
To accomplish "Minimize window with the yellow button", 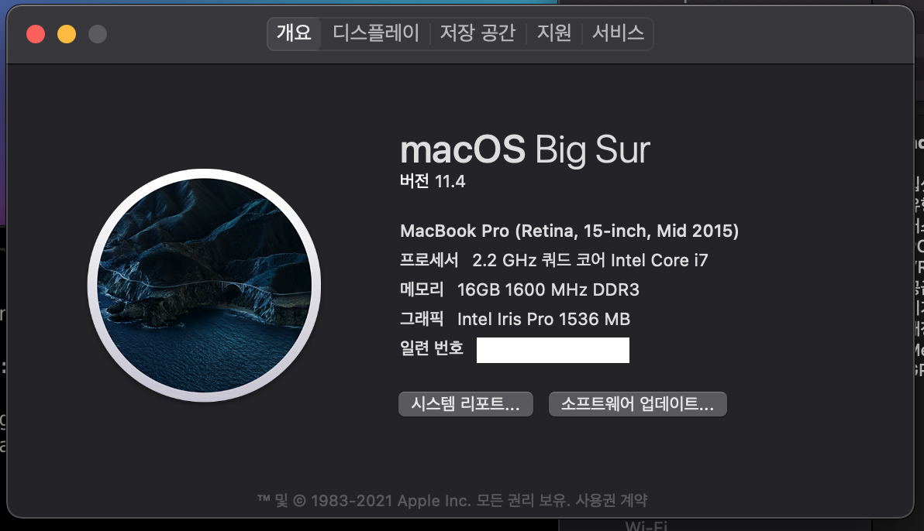I will [x=67, y=34].
